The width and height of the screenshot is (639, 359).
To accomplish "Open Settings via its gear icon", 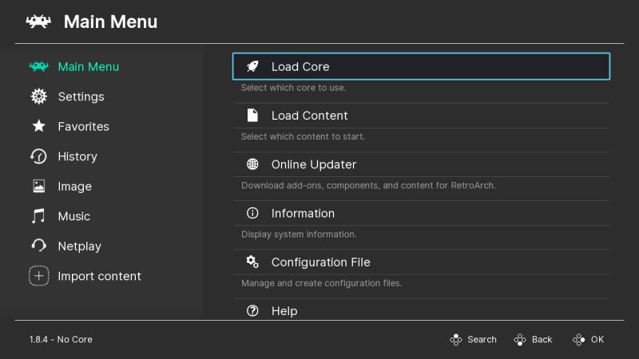I will [x=38, y=97].
